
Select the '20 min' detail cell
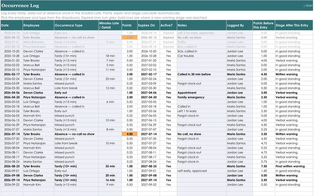110,175
